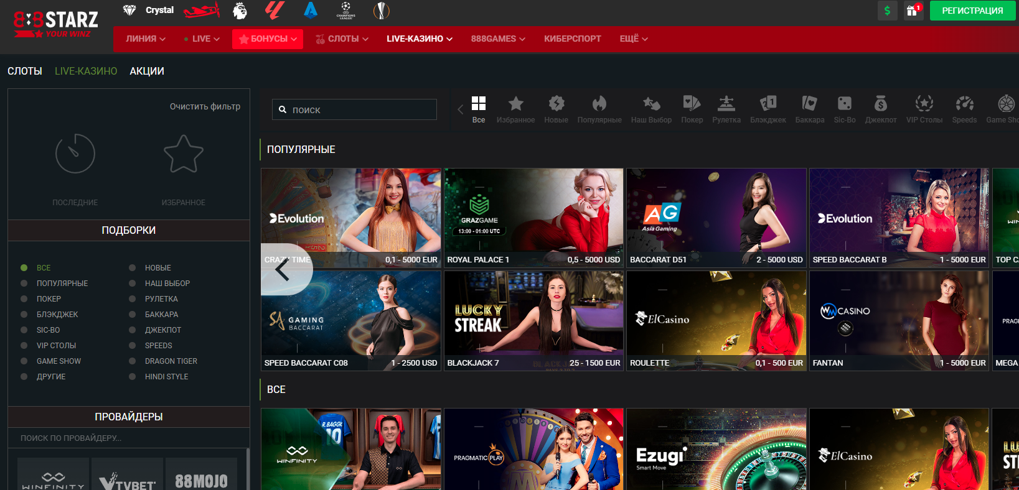
Task: Click the round carousel previous arrow
Action: [x=283, y=269]
